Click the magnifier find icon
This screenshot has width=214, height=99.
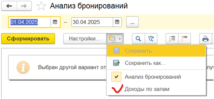point(139,39)
